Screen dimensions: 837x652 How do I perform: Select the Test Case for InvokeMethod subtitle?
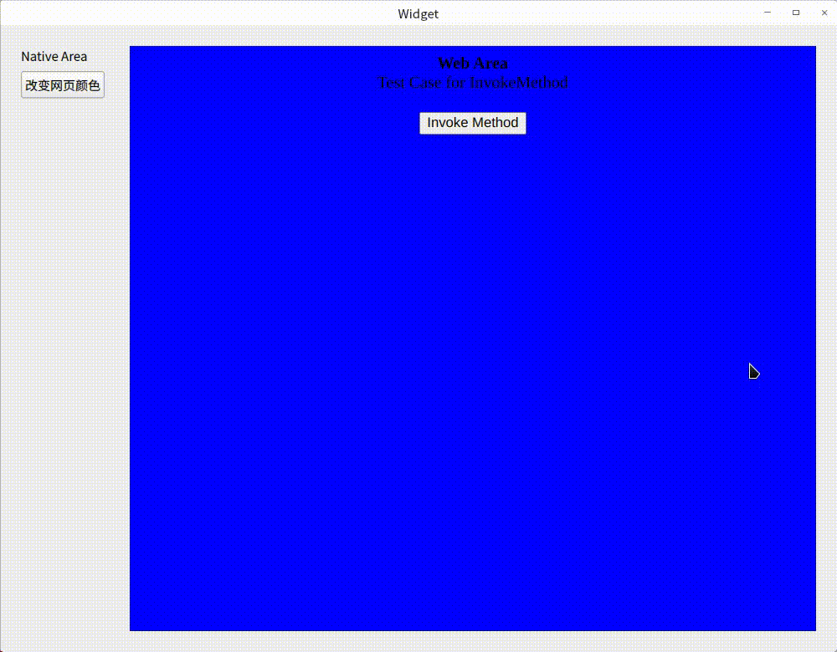[x=472, y=82]
